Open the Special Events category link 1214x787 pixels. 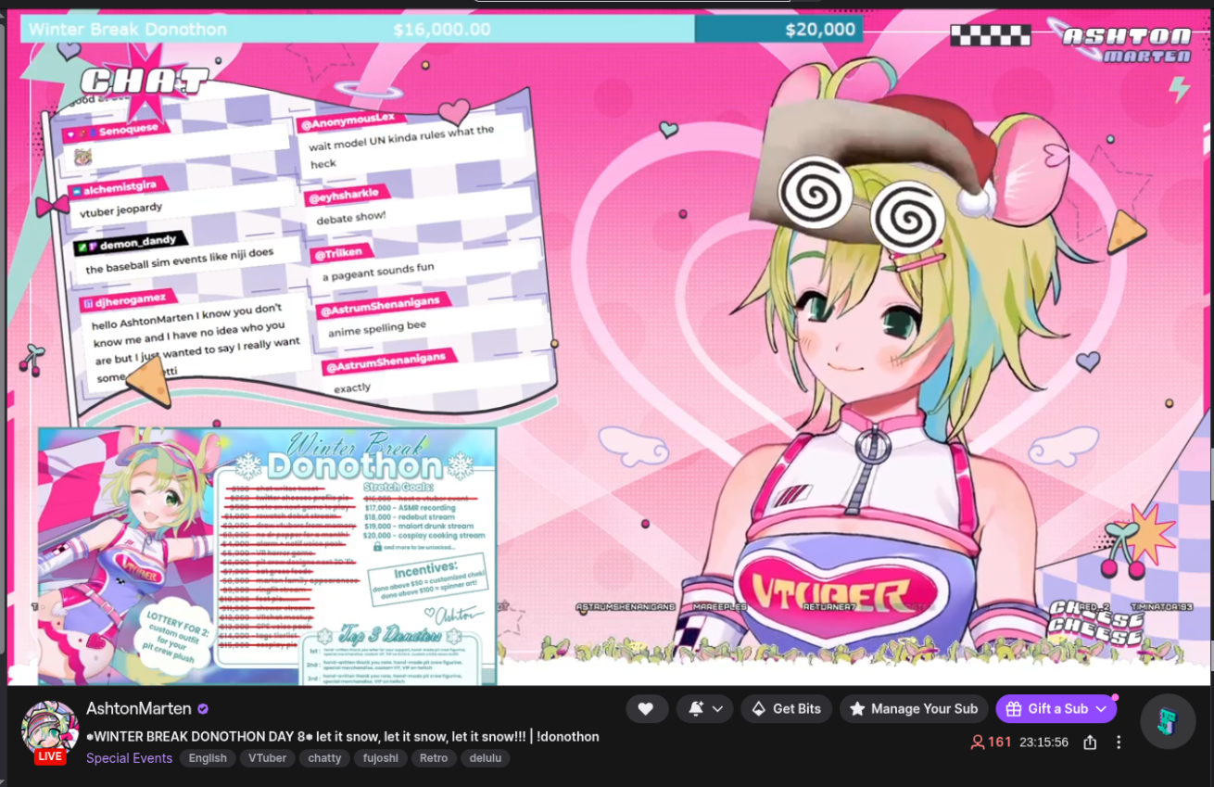coord(129,758)
